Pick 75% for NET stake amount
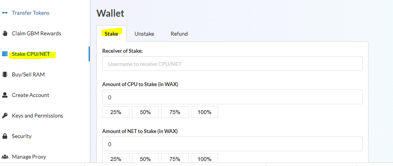This screenshot has height=166, width=393. pos(175,159)
